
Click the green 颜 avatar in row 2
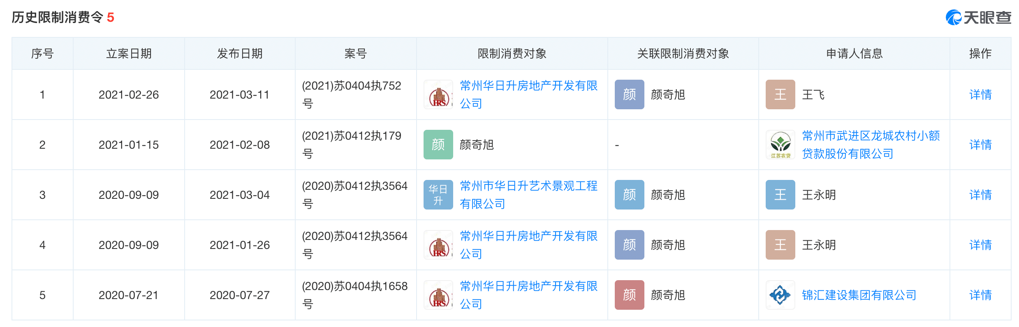(438, 145)
